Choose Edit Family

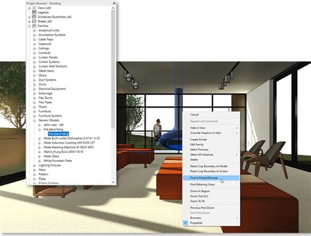(x=211, y=144)
